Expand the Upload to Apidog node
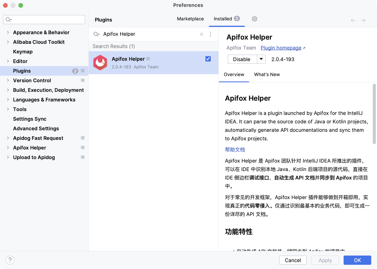377x269 pixels. pyautogui.click(x=8, y=157)
